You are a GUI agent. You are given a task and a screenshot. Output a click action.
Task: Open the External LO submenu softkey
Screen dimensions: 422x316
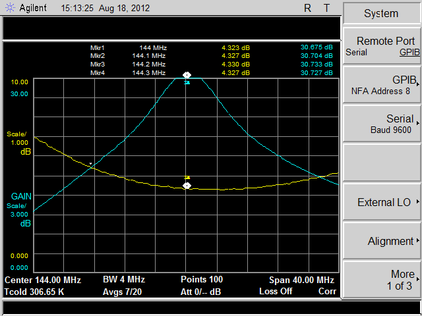382,202
